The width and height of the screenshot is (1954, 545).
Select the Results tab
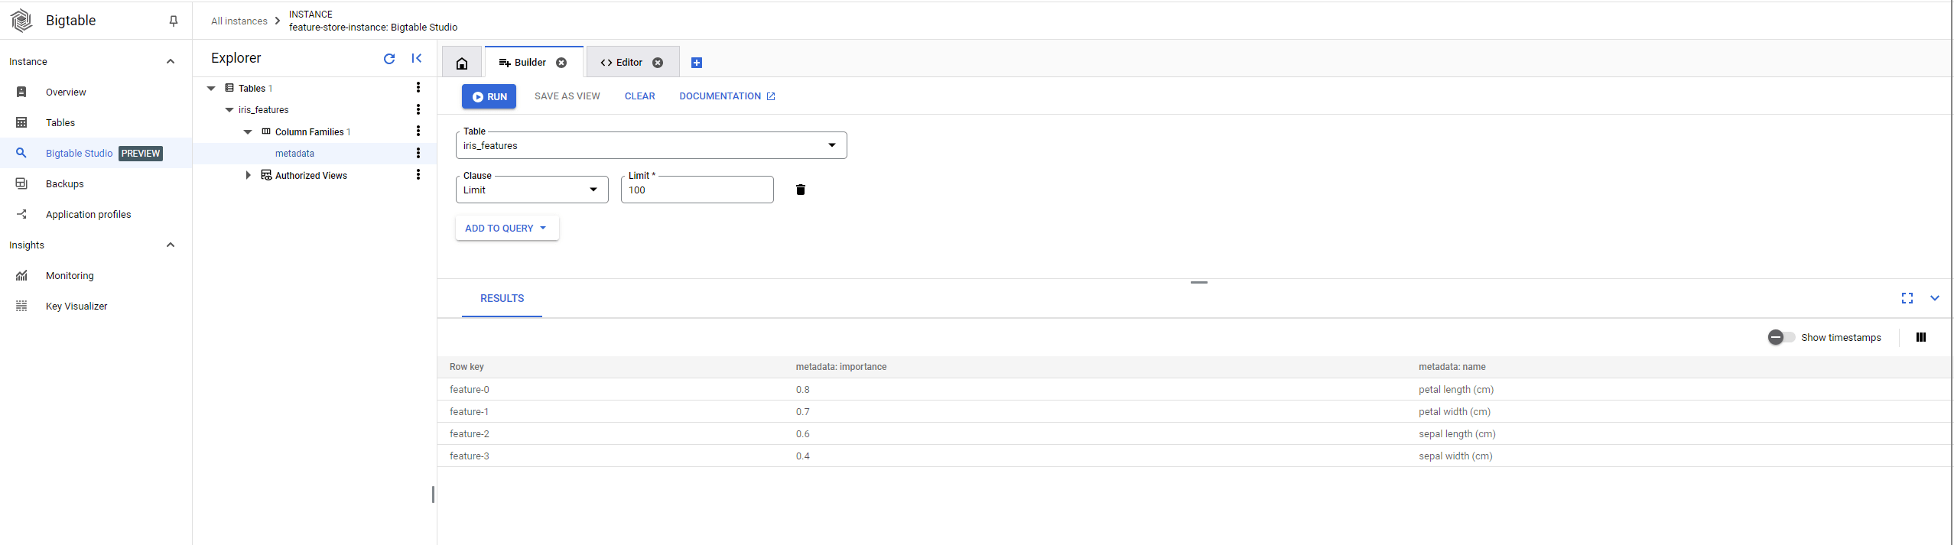point(502,298)
